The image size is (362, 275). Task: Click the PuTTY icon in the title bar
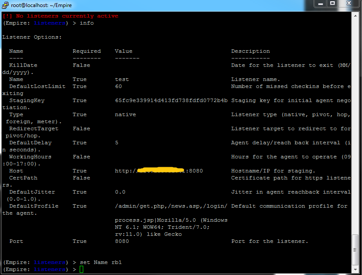(4, 5)
